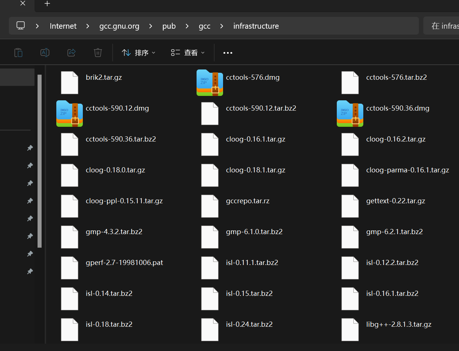Select the cctools-576.tar.bz2 file icon
The image size is (459, 351).
tap(350, 83)
